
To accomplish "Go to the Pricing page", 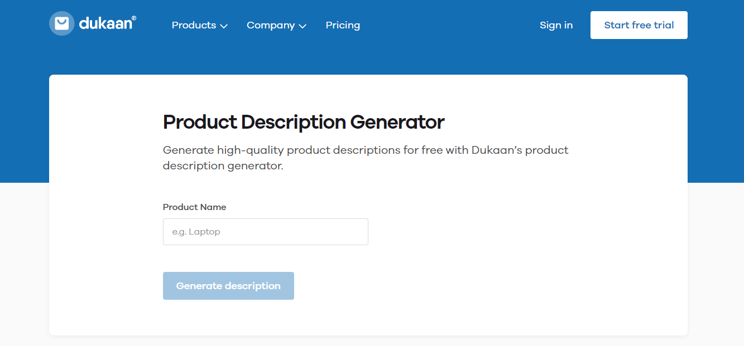I will (343, 25).
